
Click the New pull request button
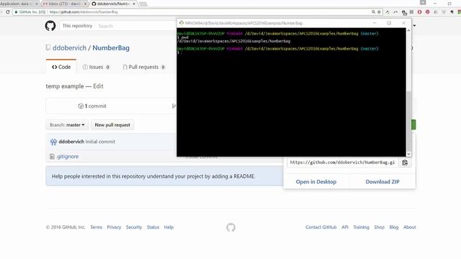pyautogui.click(x=112, y=124)
